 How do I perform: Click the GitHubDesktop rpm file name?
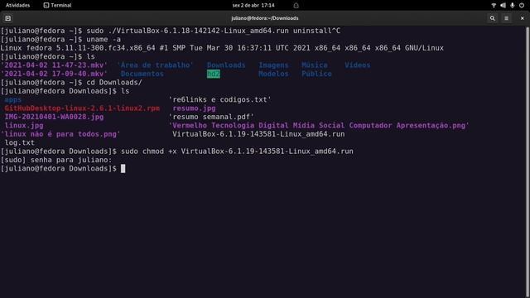coord(82,108)
